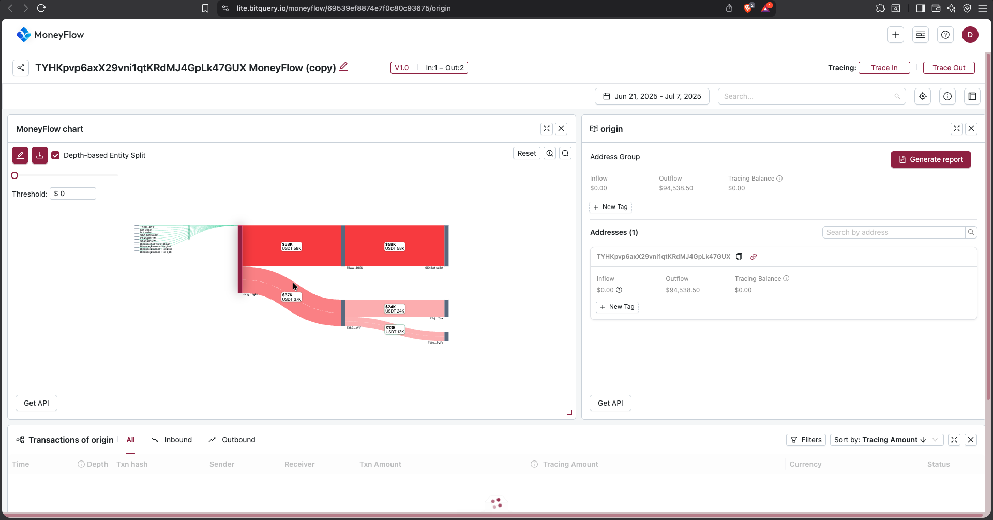Viewport: 993px width, 520px height.
Task: Click the plus icon in top header
Action: 896,35
